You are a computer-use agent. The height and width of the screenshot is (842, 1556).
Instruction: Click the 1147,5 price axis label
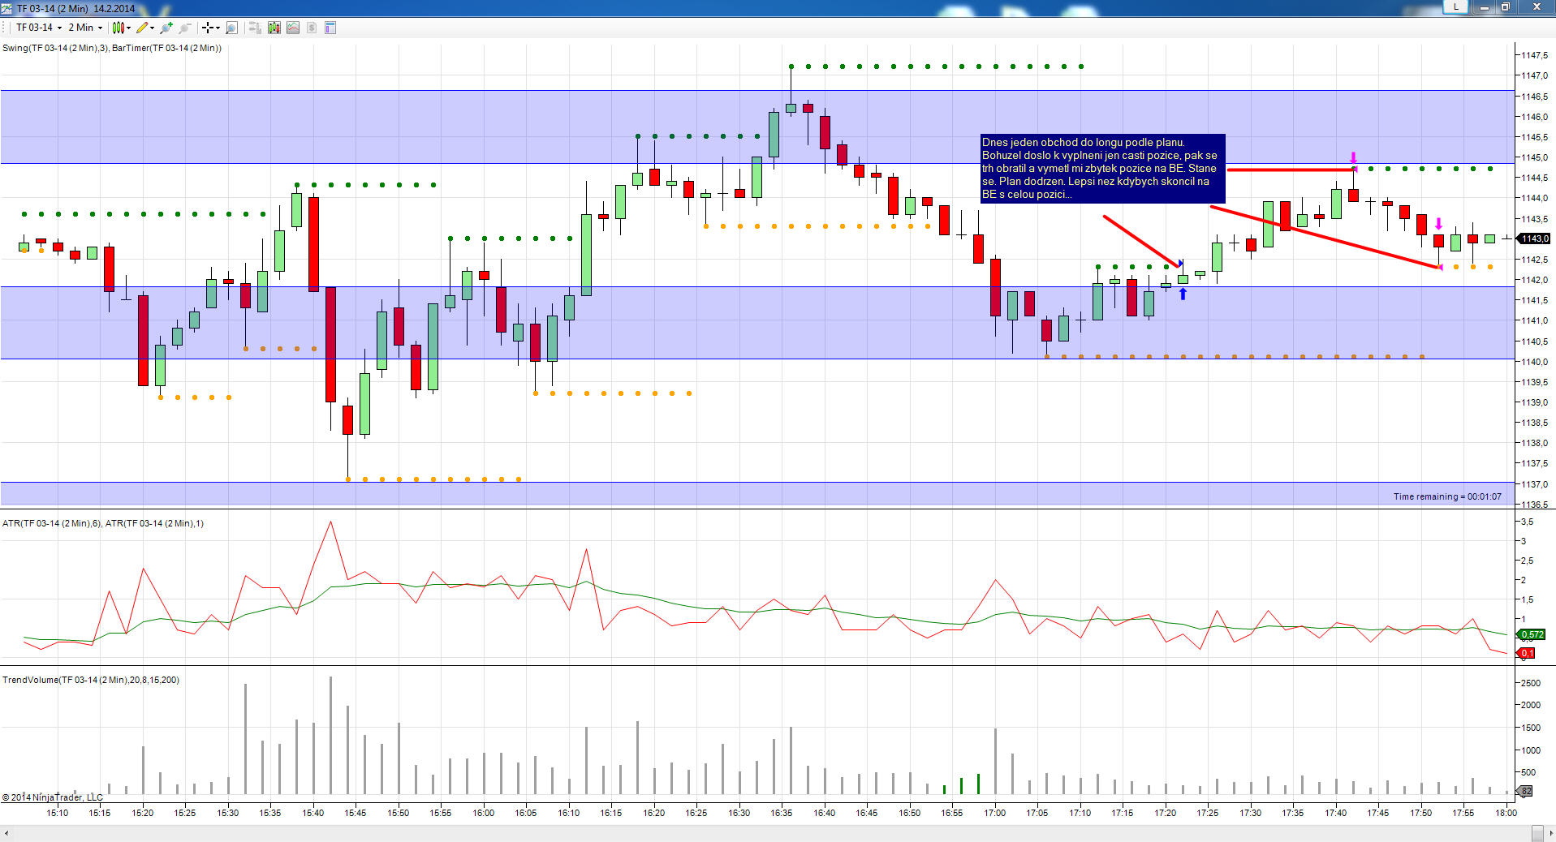coord(1534,55)
